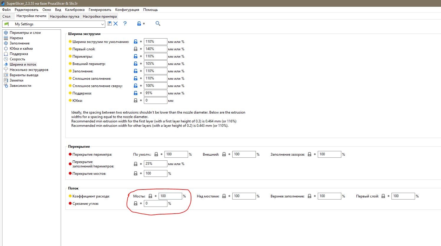Toggle lock icon for Заполнение width

136,71
